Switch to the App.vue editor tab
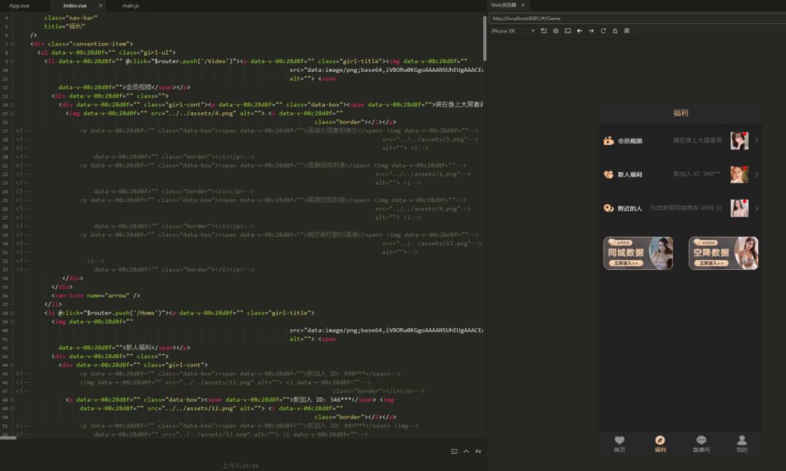This screenshot has width=786, height=471. pos(19,6)
